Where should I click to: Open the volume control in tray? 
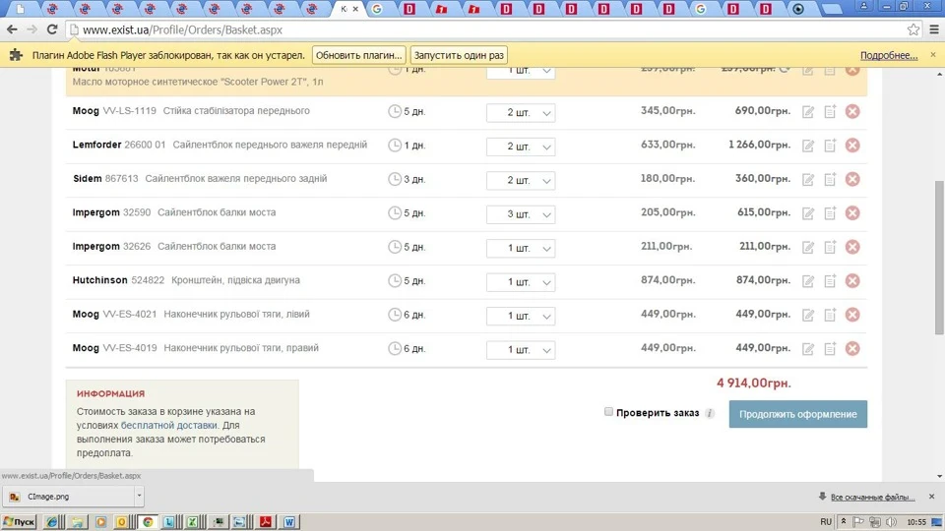click(892, 522)
